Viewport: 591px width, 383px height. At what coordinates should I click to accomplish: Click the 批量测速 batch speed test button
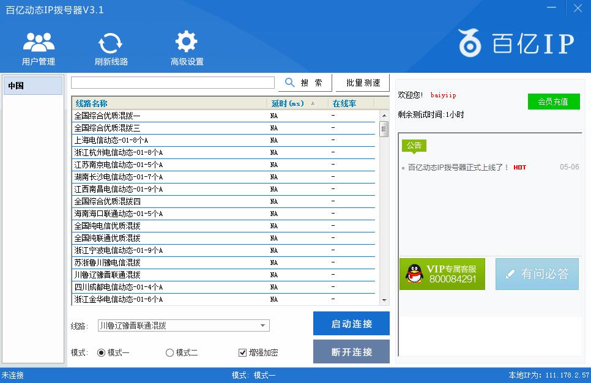coord(363,83)
